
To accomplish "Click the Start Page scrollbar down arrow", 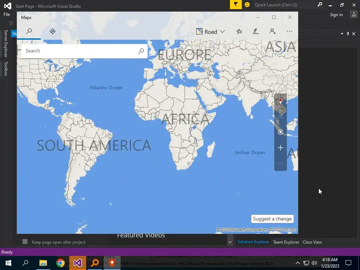I will 230,243.
